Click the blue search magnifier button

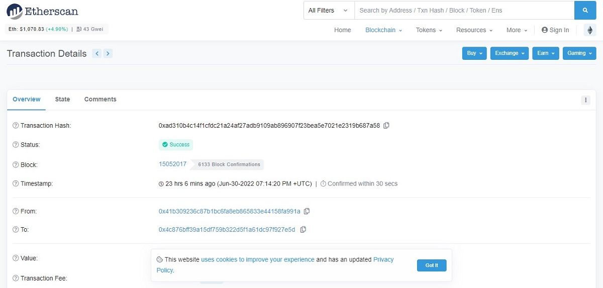pos(585,10)
